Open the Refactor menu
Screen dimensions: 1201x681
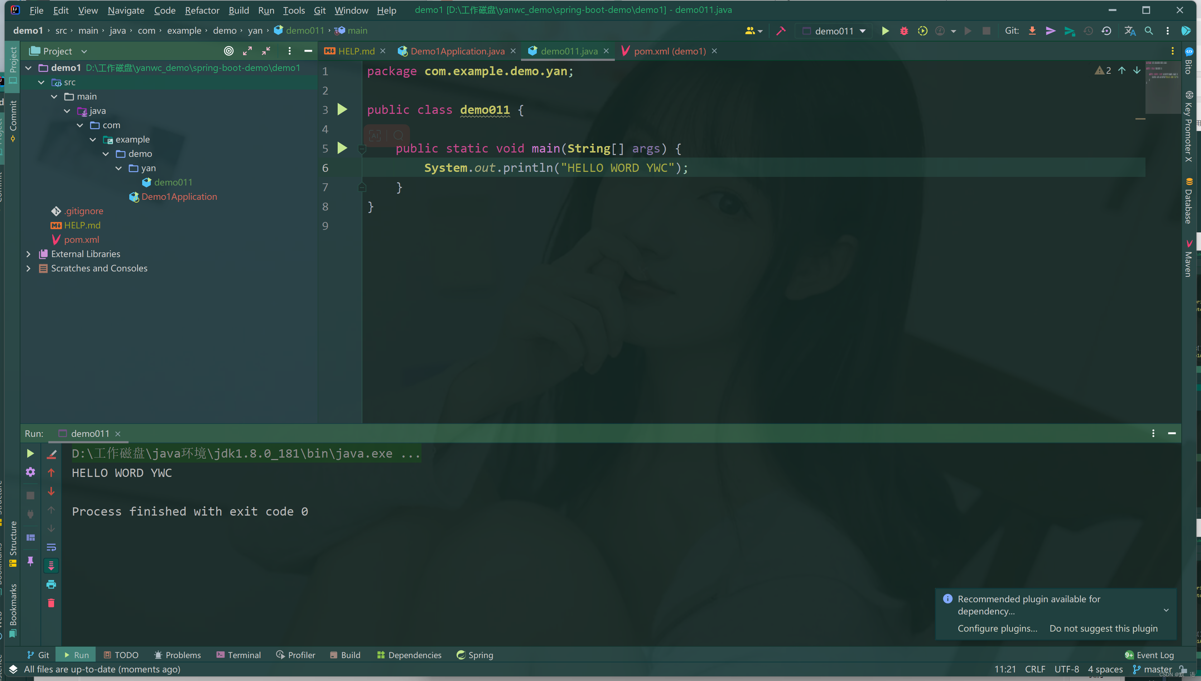click(x=202, y=10)
